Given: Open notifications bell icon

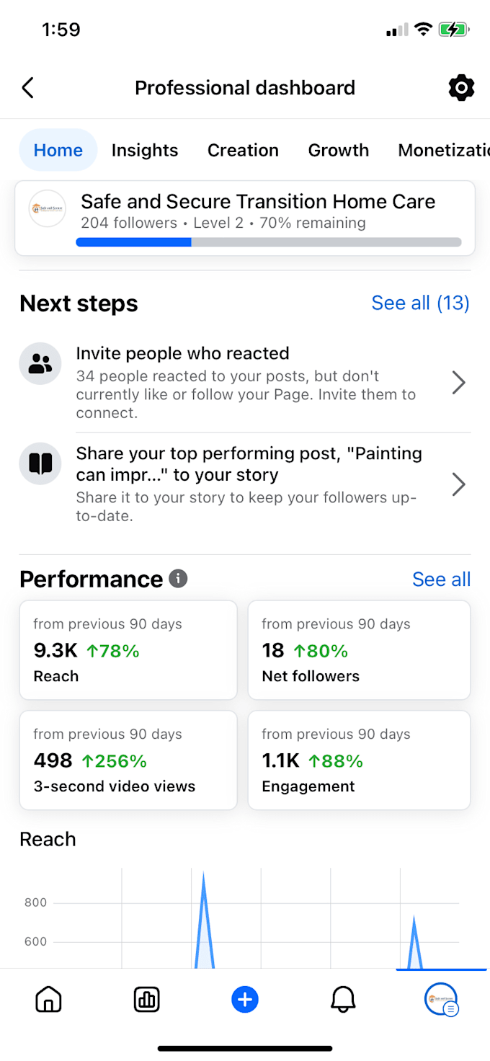Looking at the screenshot, I should (x=343, y=1000).
